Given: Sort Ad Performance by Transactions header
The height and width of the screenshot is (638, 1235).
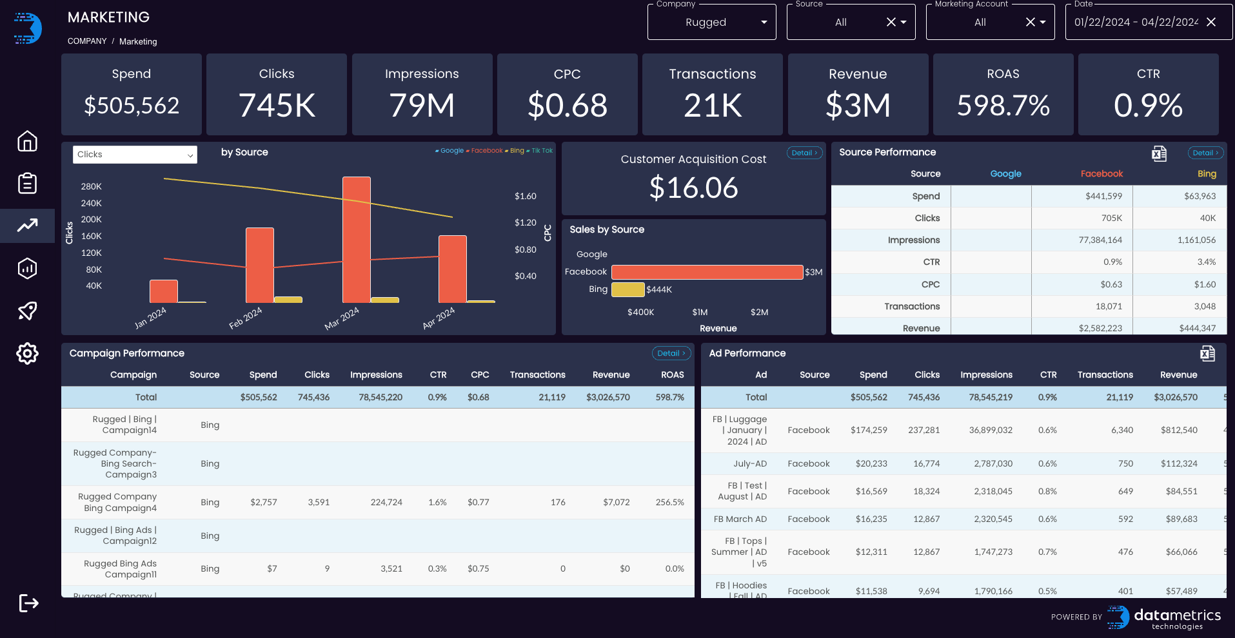Looking at the screenshot, I should [1105, 375].
